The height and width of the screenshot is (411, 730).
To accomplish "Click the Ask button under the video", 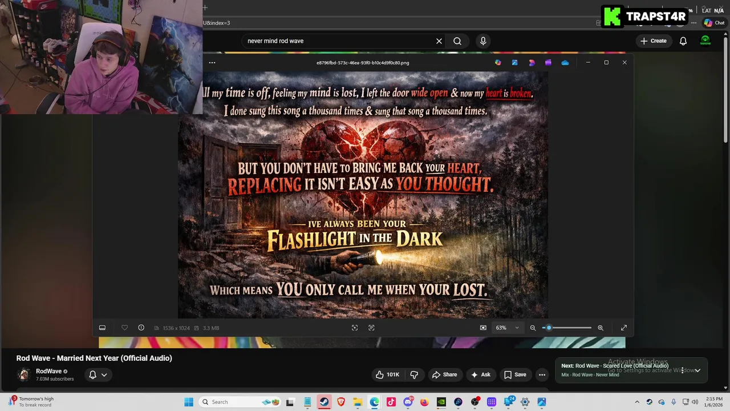I will pyautogui.click(x=480, y=374).
